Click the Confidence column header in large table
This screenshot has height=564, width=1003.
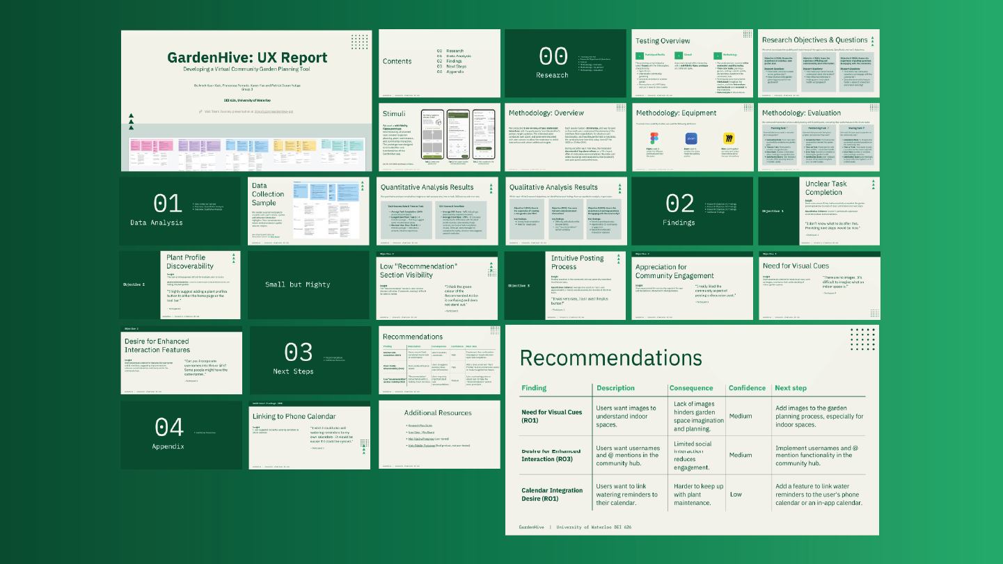[x=746, y=388]
